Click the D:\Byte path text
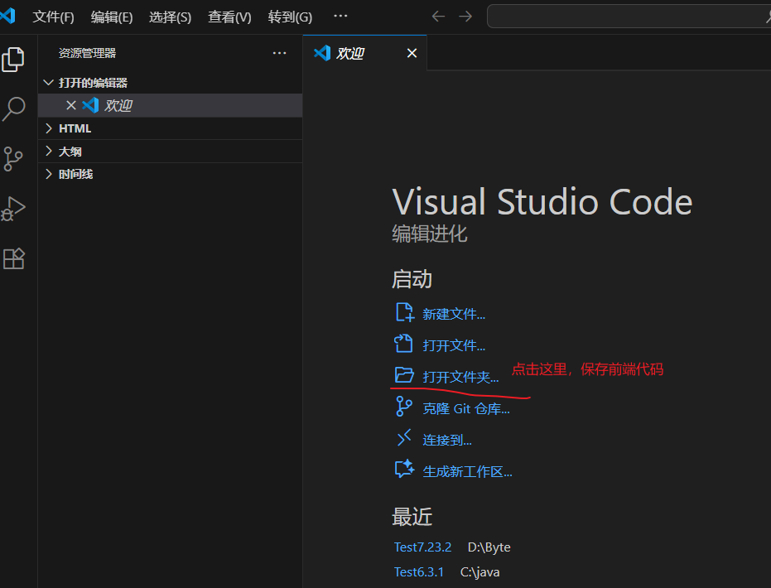This screenshot has height=588, width=771. [489, 547]
